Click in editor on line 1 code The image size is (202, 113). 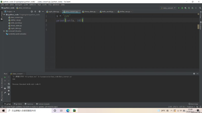pos(63,16)
